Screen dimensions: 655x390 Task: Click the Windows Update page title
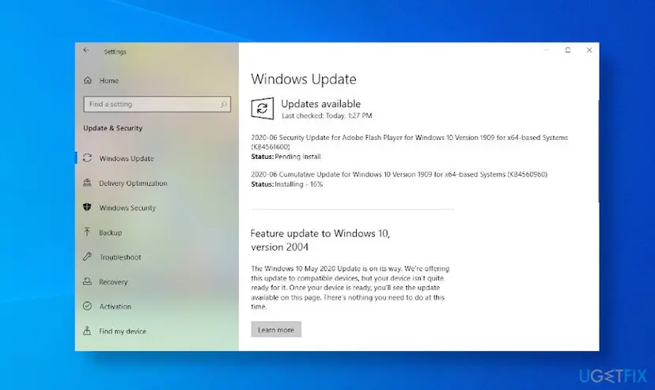pos(304,79)
